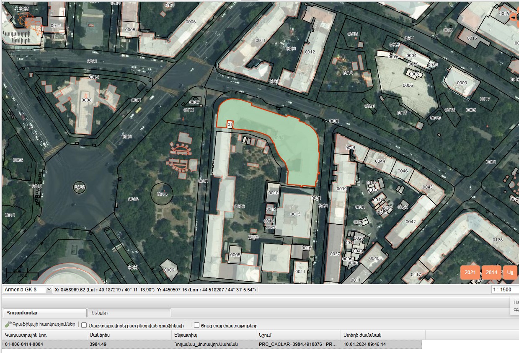This screenshot has width=519, height=353.
Task: Open Գրաֆիկայի հատկություններ graphic properties
Action: (x=44, y=324)
